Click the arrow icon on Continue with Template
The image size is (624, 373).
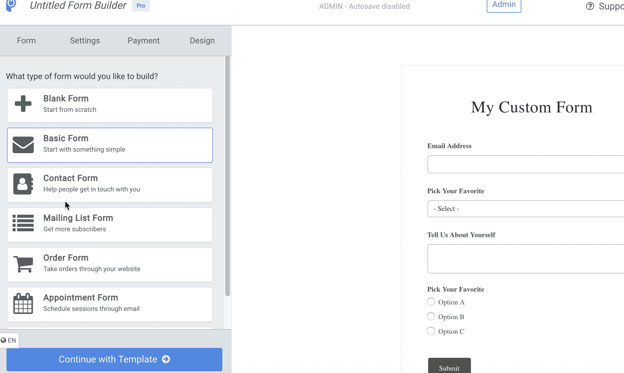click(x=166, y=359)
